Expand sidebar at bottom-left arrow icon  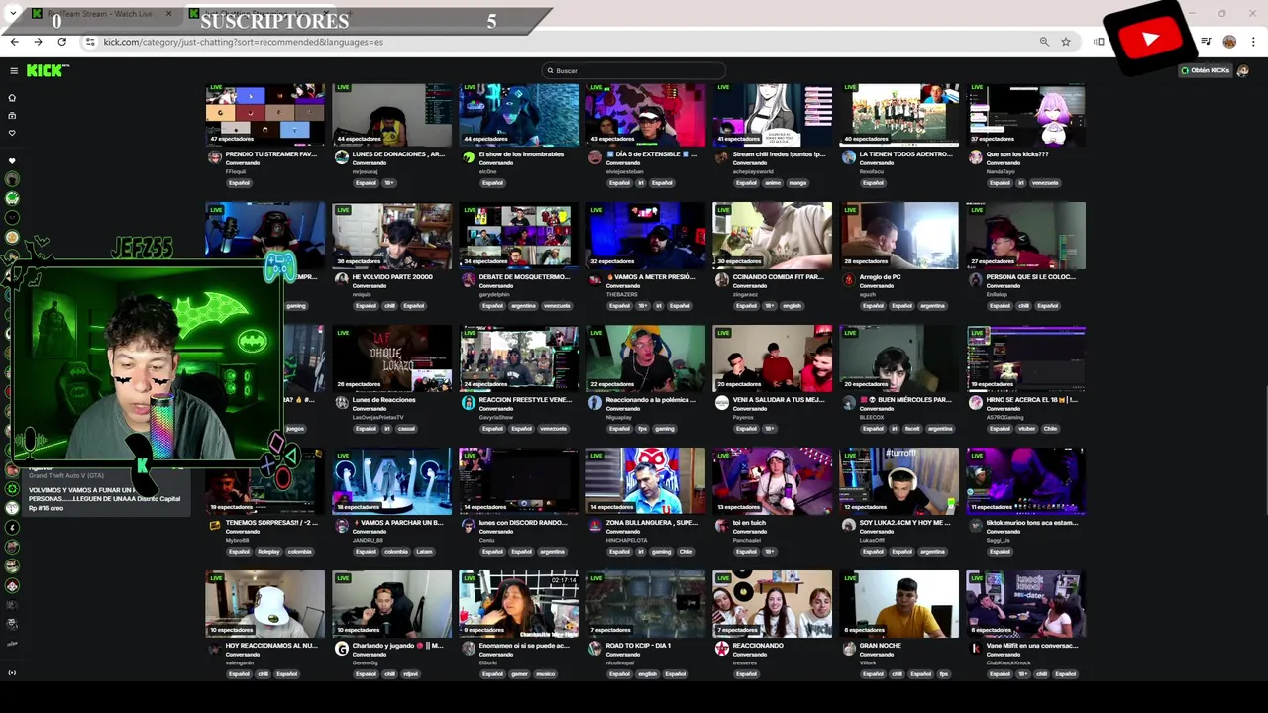pos(12,673)
